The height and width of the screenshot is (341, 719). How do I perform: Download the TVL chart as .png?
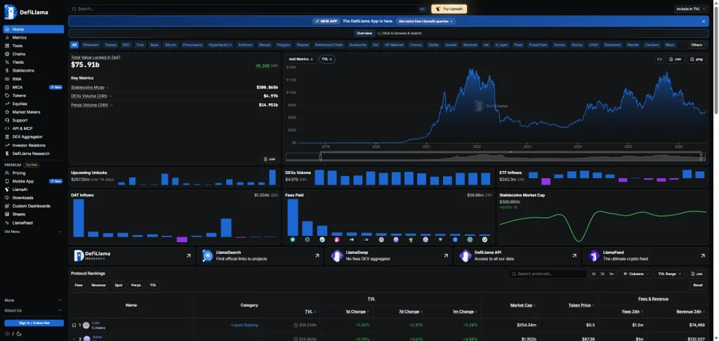tap(697, 59)
